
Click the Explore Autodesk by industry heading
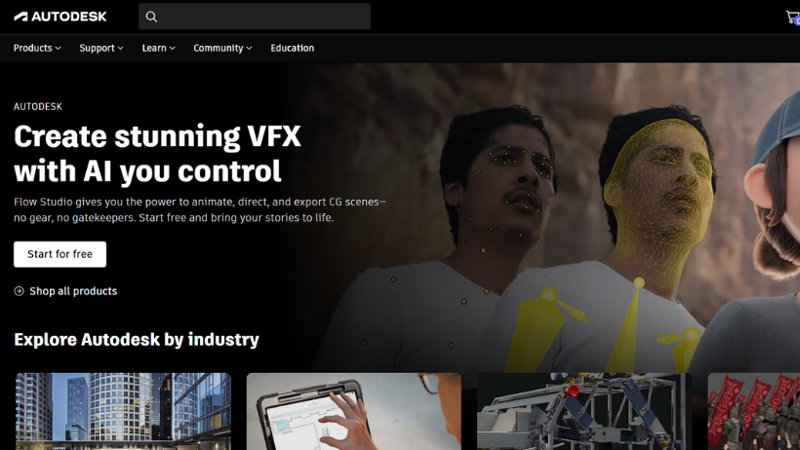137,339
